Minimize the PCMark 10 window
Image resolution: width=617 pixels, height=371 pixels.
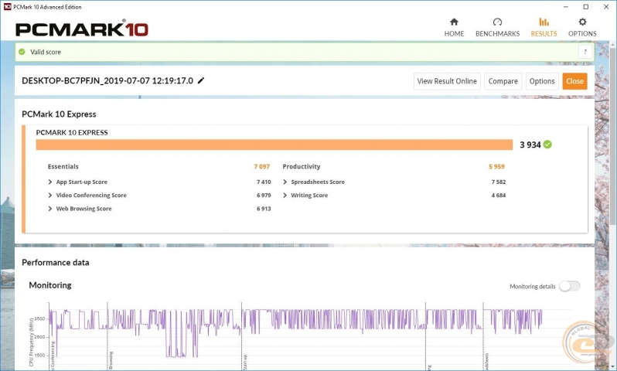[566, 7]
